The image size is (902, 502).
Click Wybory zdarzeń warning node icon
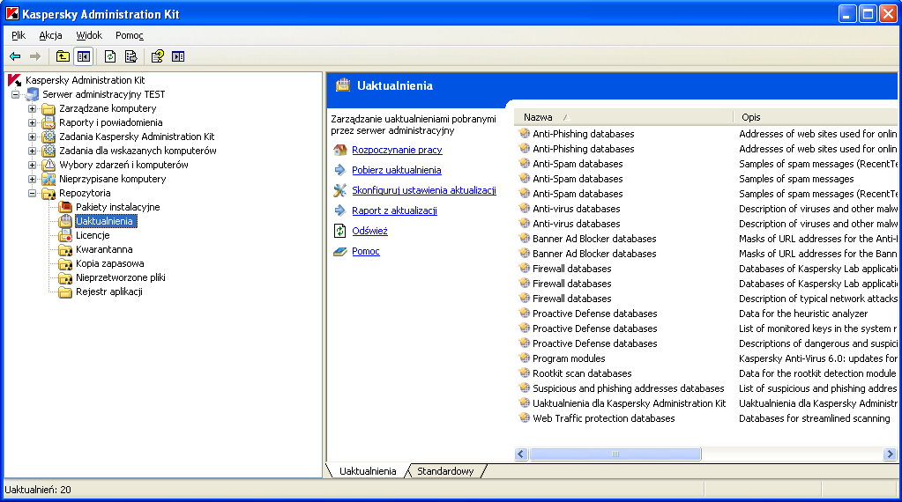[48, 165]
